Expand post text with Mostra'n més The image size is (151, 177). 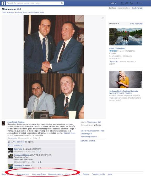pyautogui.click(x=69, y=133)
